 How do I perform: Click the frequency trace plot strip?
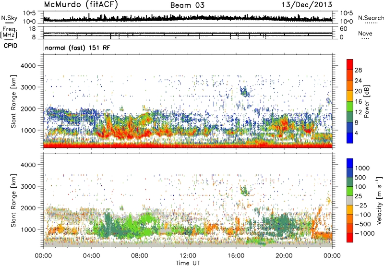[x=188, y=33]
